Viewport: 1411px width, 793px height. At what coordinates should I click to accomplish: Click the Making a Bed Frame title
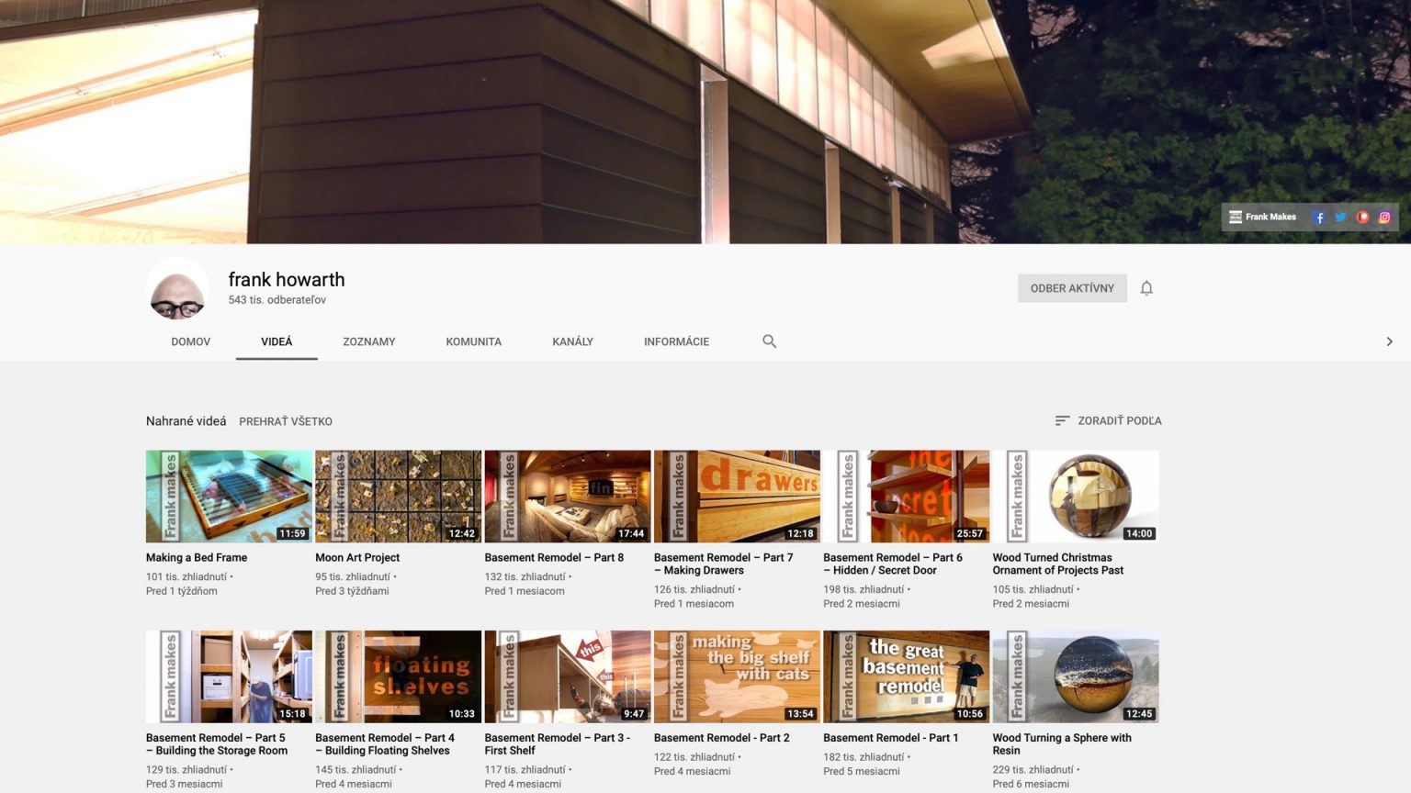(197, 557)
